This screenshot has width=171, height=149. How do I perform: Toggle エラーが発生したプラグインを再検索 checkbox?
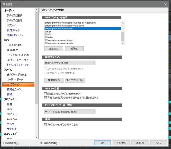pyautogui.click(x=45, y=69)
